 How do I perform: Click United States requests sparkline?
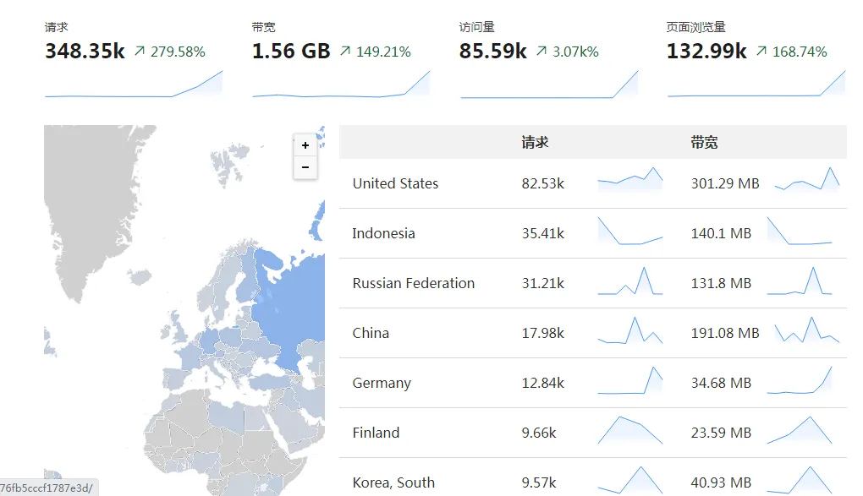pos(629,180)
